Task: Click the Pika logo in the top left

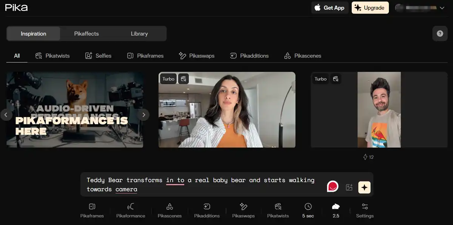Action: (x=16, y=7)
